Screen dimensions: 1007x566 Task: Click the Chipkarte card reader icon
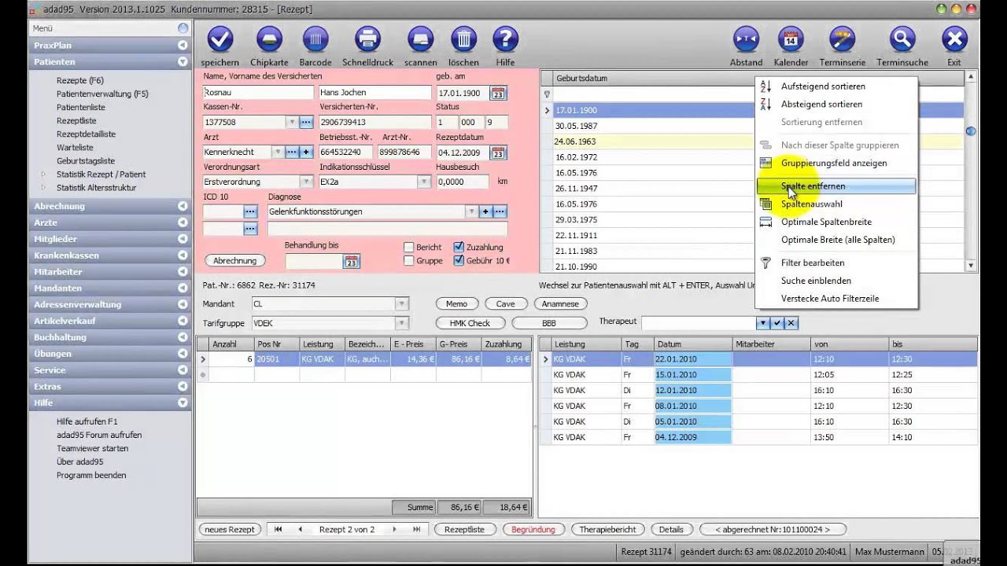point(269,39)
